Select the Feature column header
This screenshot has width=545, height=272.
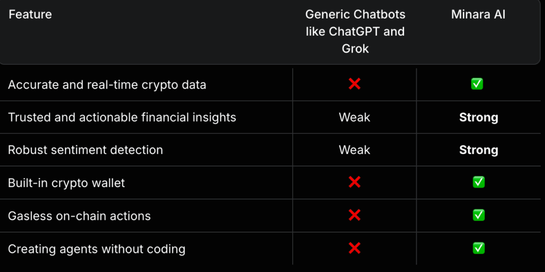tap(30, 14)
